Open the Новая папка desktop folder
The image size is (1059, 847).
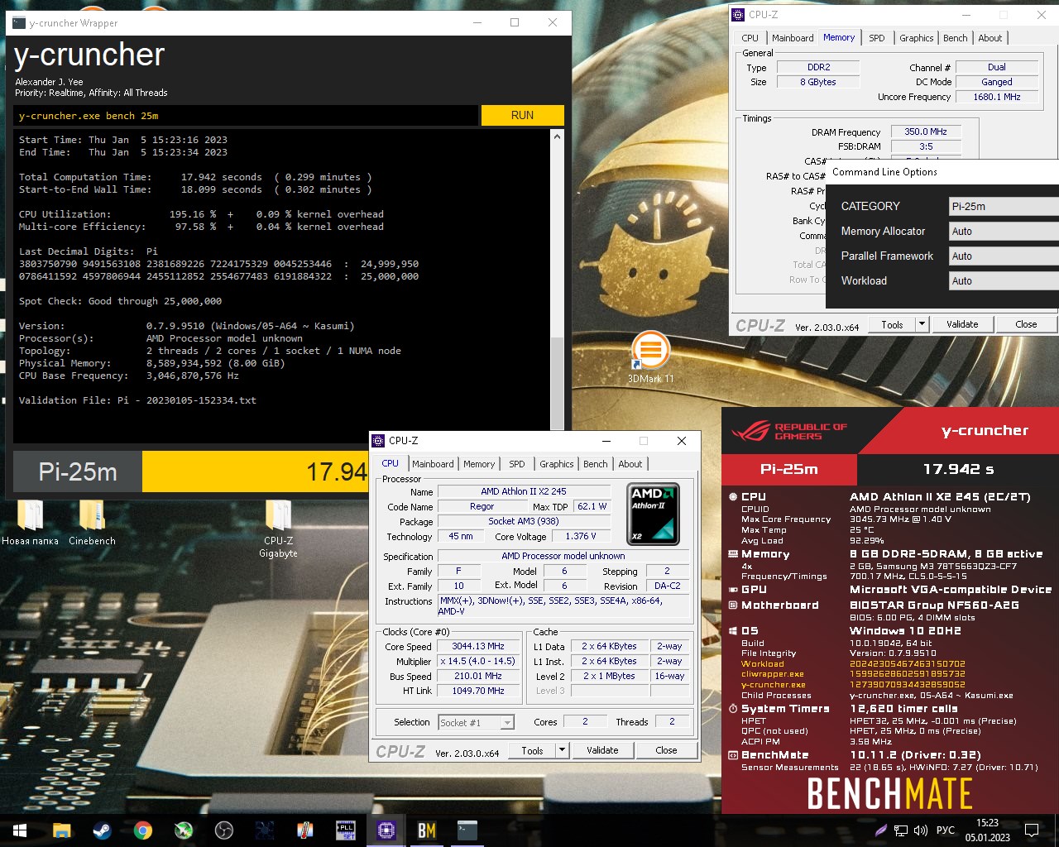tap(30, 523)
